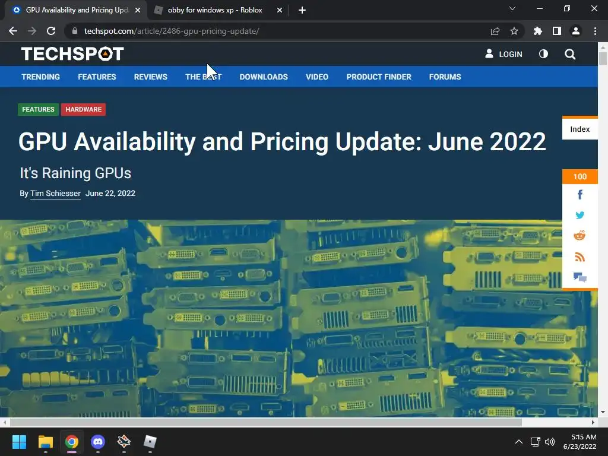Open Discord from taskbar
This screenshot has width=608, height=456.
coord(98,442)
